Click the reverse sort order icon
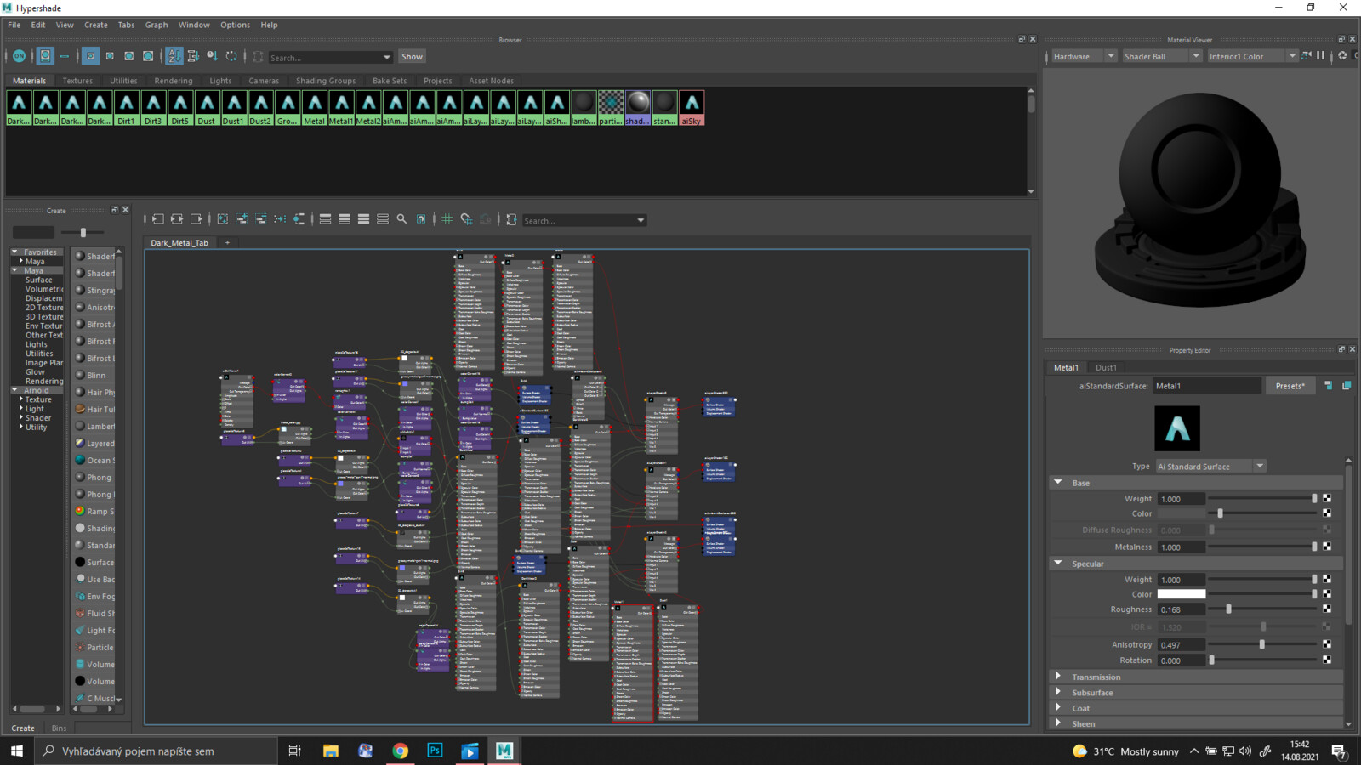1361x765 pixels. coord(231,56)
